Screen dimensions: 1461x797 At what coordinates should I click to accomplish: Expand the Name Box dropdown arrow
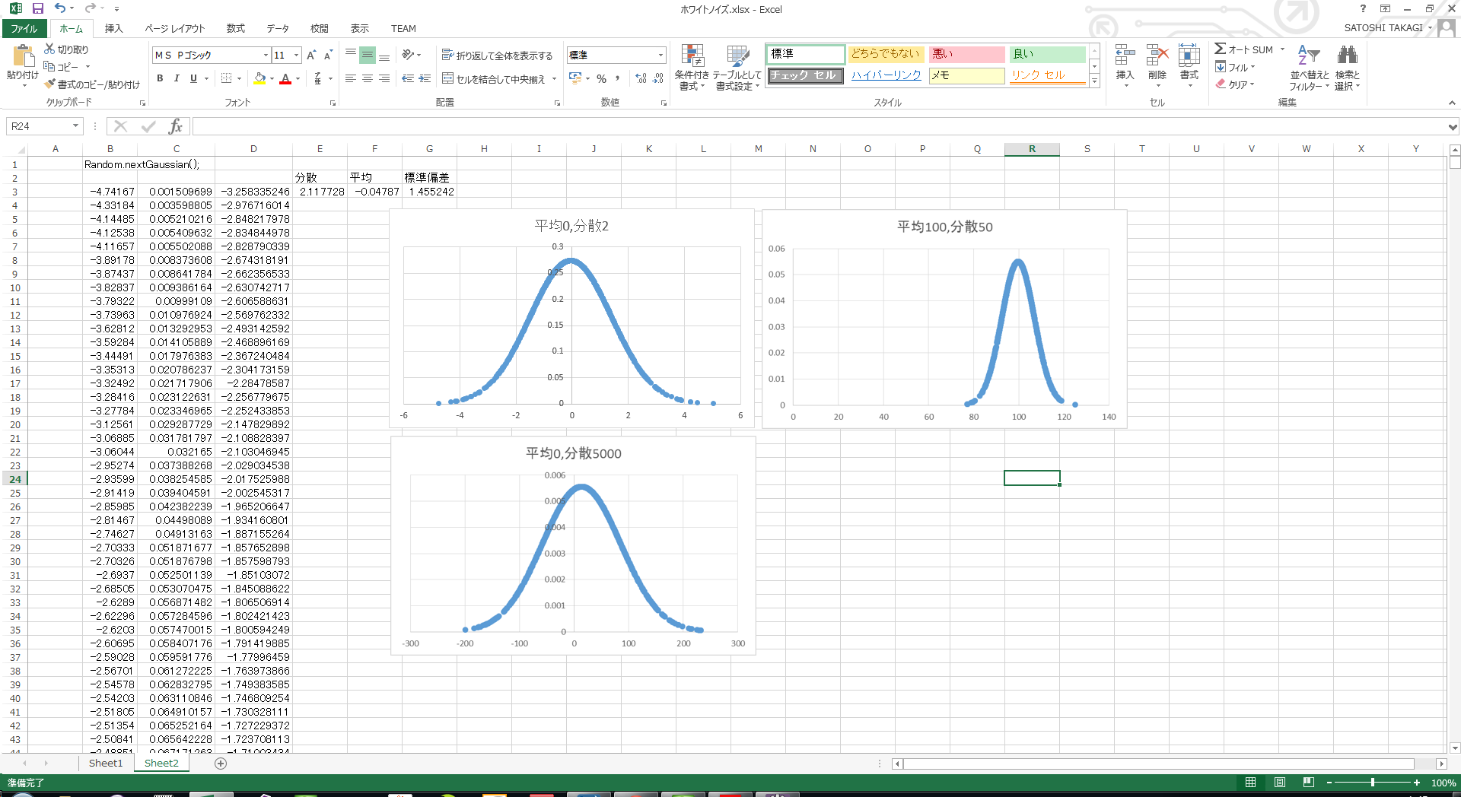[75, 126]
